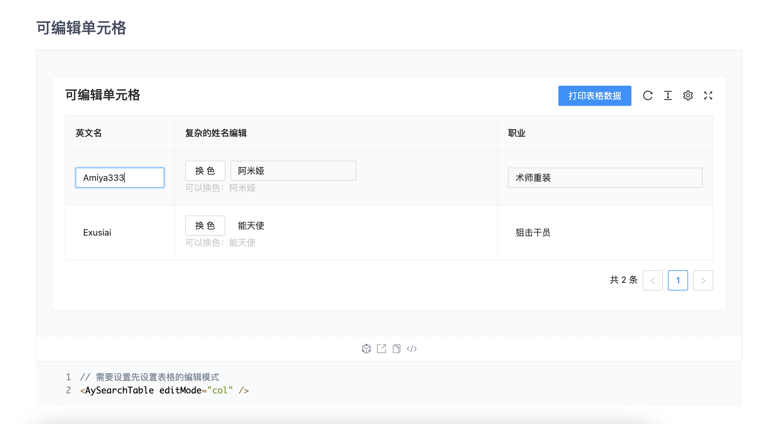Focus the Amiya333 input field
Screen dimensions: 763x424
pos(120,178)
